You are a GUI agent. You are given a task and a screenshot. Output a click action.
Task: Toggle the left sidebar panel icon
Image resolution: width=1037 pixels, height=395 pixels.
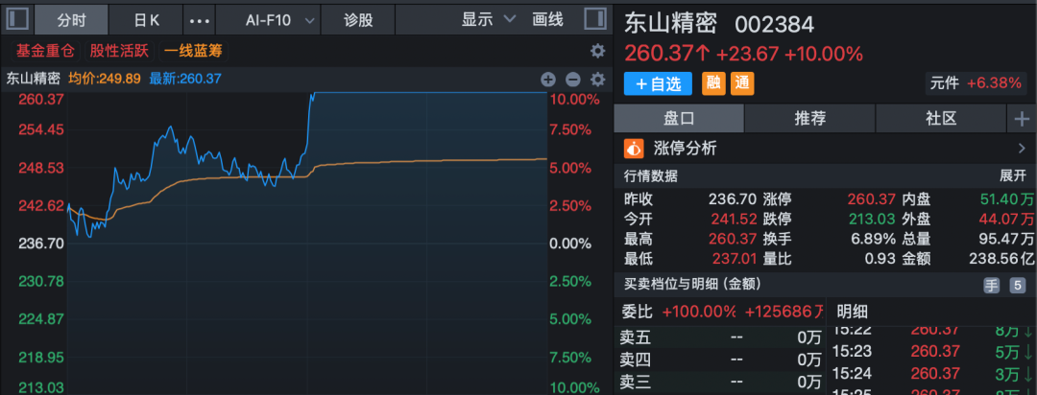point(16,19)
